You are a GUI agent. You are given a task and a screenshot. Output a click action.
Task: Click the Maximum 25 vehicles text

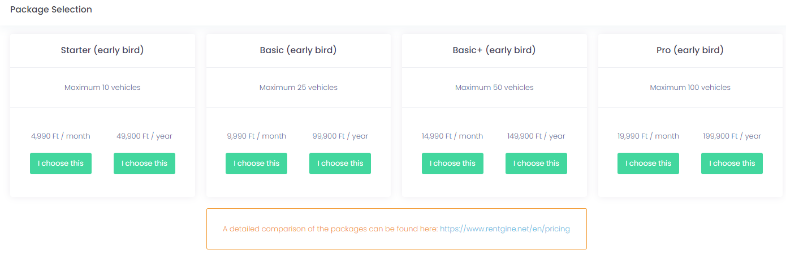tap(298, 88)
